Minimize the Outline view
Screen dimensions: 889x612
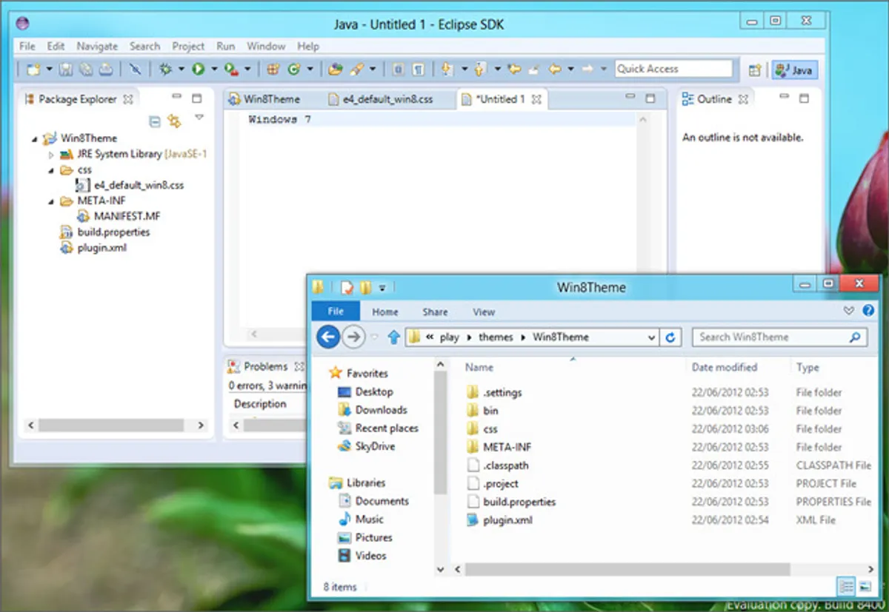point(784,97)
